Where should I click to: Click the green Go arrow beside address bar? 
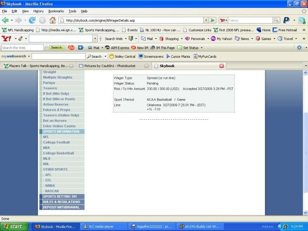click(x=213, y=20)
